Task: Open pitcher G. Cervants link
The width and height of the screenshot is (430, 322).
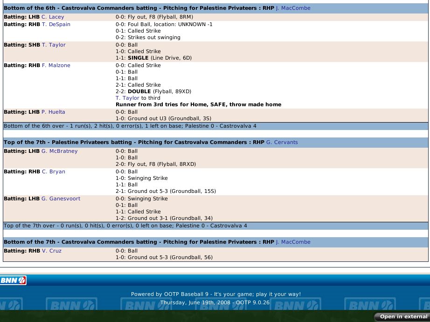Action: pyautogui.click(x=282, y=142)
